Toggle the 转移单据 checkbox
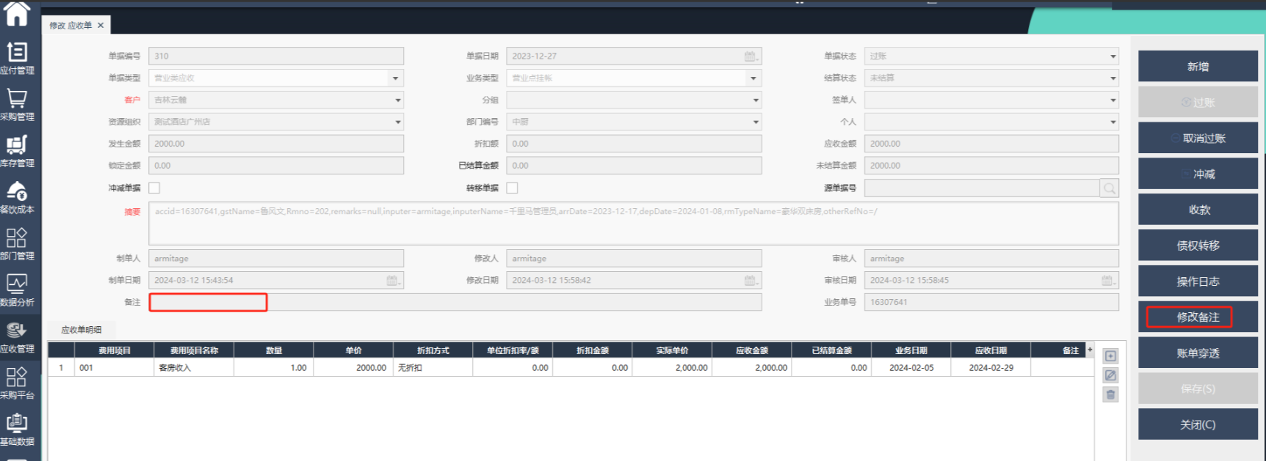Image resolution: width=1266 pixels, height=461 pixels. click(512, 188)
